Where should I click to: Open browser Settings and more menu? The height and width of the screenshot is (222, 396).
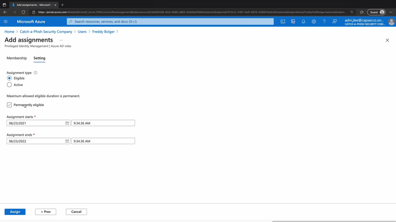(391, 12)
